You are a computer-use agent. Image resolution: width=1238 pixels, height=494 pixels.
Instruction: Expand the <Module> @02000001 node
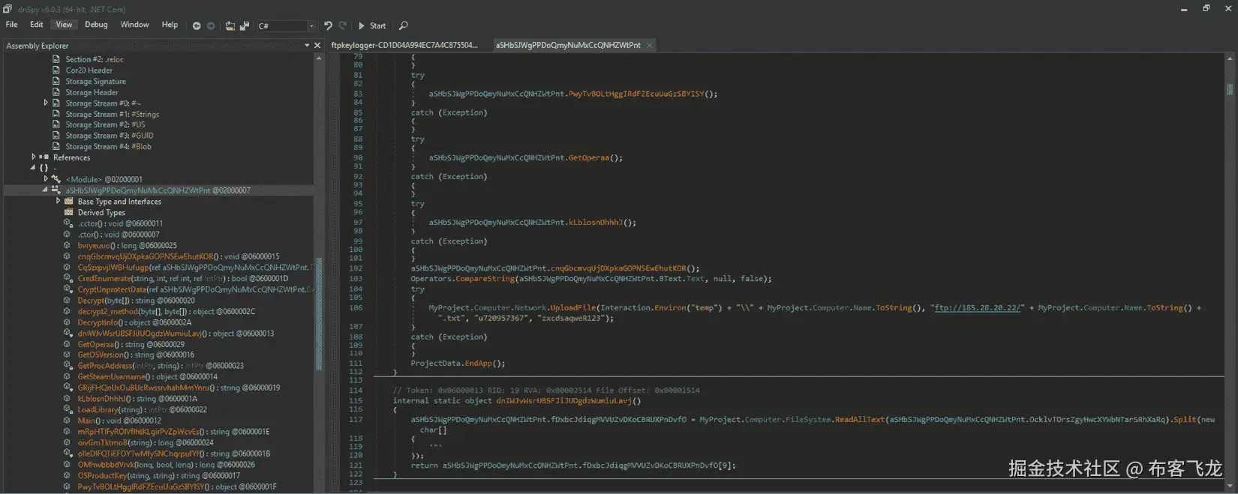tap(46, 179)
